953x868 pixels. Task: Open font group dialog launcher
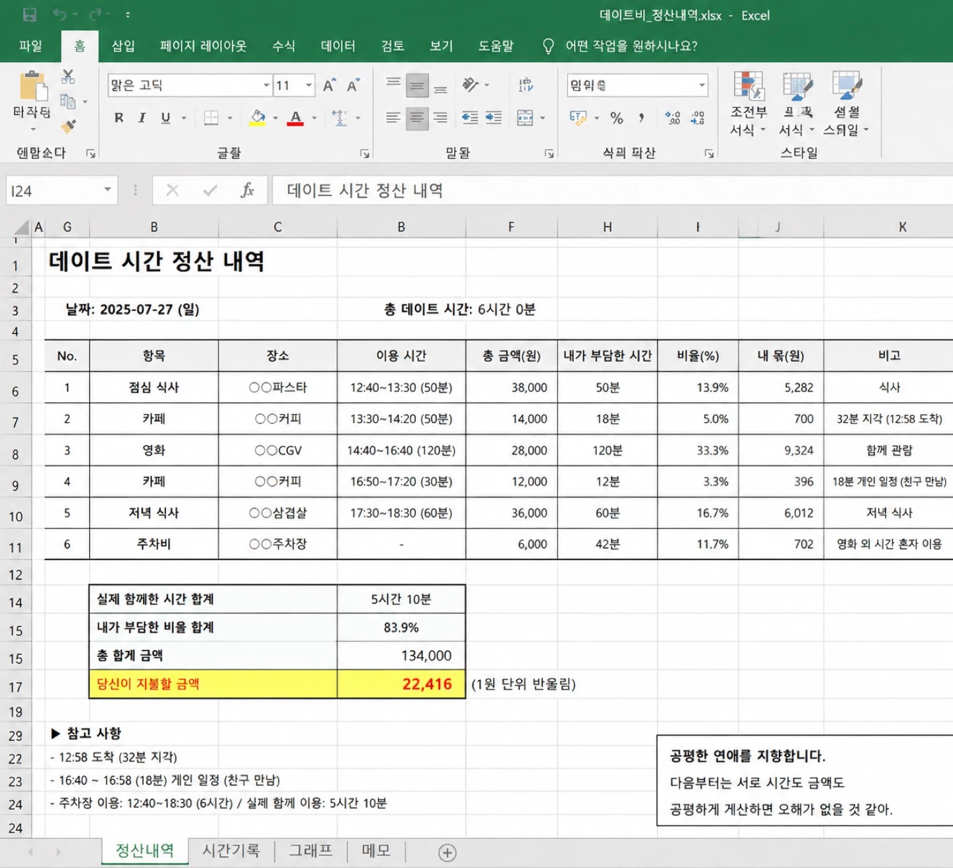[x=365, y=153]
